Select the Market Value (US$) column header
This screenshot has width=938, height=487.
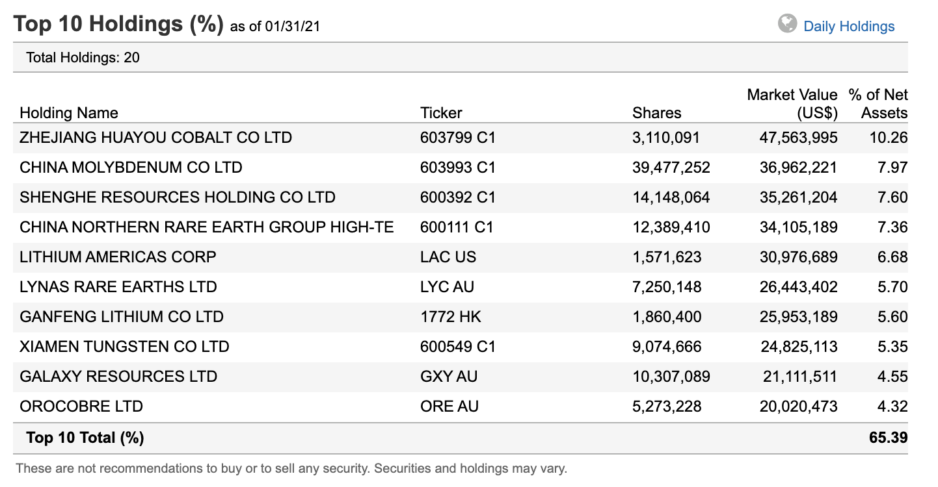[x=792, y=104]
